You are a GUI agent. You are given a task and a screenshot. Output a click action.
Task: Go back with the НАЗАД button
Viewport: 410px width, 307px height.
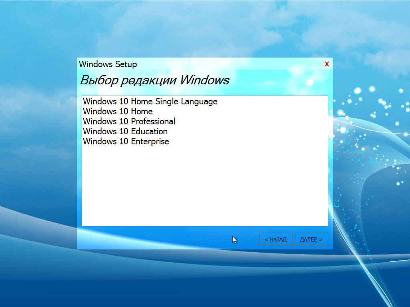pyautogui.click(x=276, y=239)
